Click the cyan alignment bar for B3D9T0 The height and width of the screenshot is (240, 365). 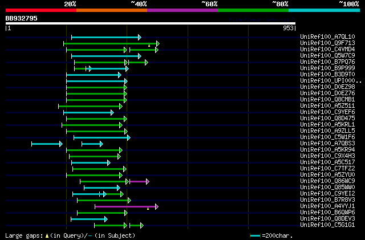point(94,75)
